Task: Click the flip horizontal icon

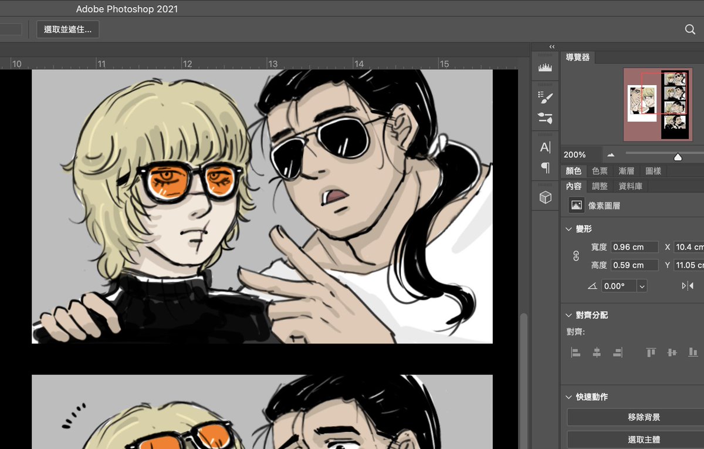Action: tap(688, 286)
